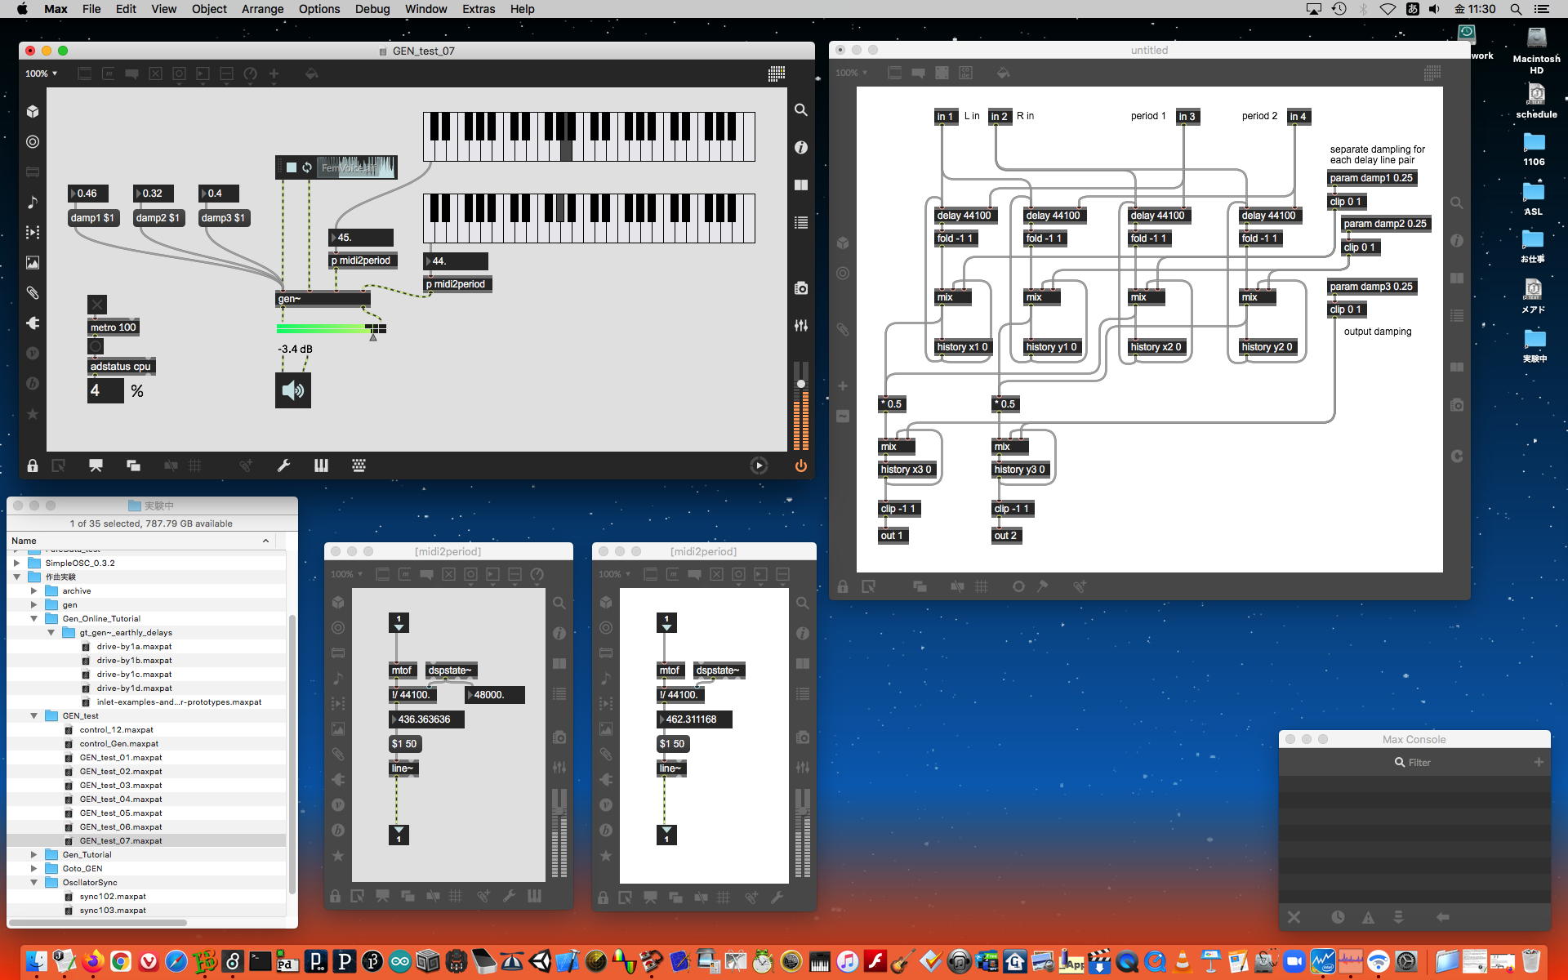Open the wrench debugging tool in bottom toolbar

point(283,465)
